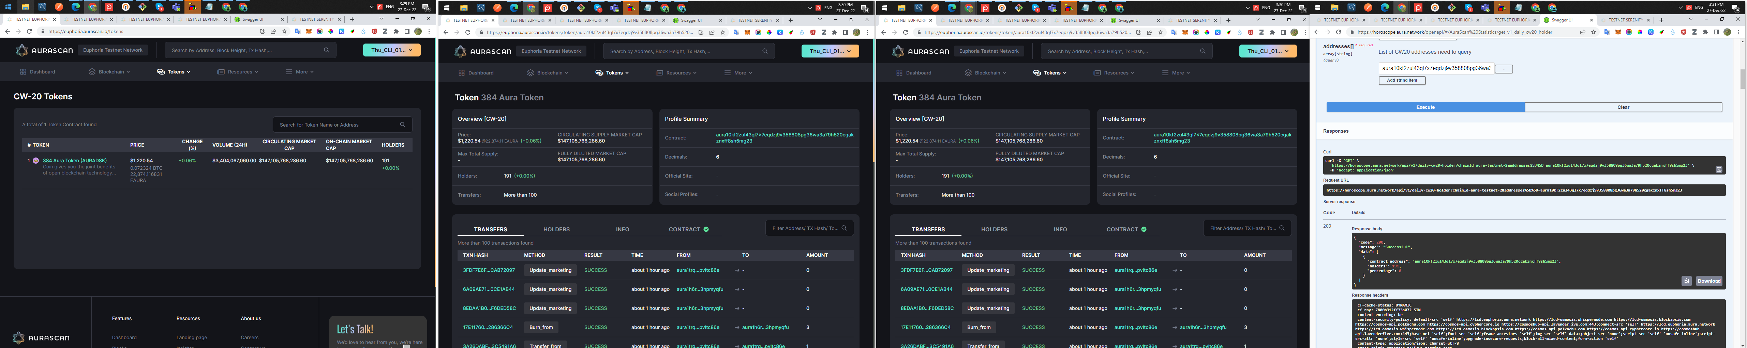Open the MetaMask fox extension in Swagger UI window
The height and width of the screenshot is (348, 1747).
tap(1617, 32)
